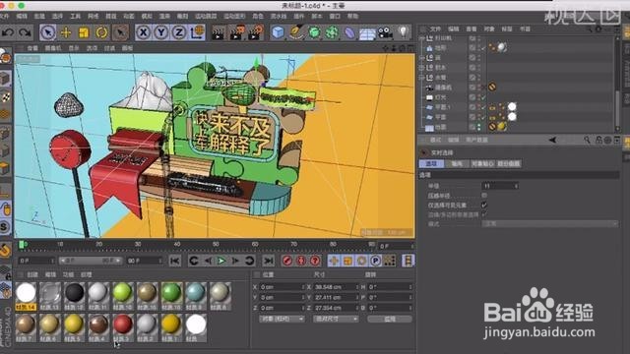Viewport: 630px width, 354px height.
Task: Select the Scale tool yellow square
Action: click(x=84, y=32)
